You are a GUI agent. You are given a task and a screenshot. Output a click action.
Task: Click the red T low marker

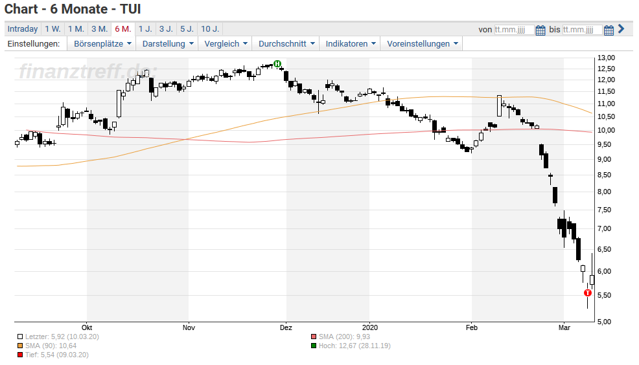pyautogui.click(x=588, y=293)
